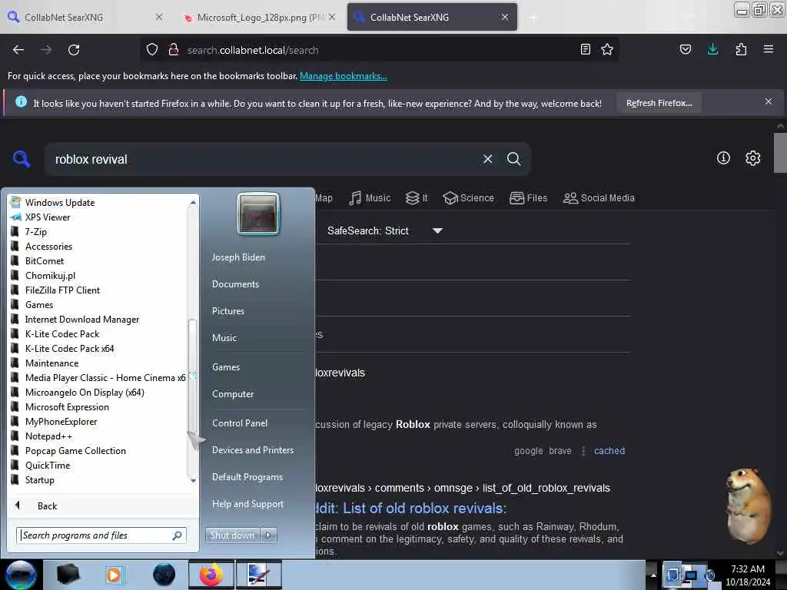Click the search magnifier in Start search box
Screen dimensions: 787x590
[x=178, y=535]
